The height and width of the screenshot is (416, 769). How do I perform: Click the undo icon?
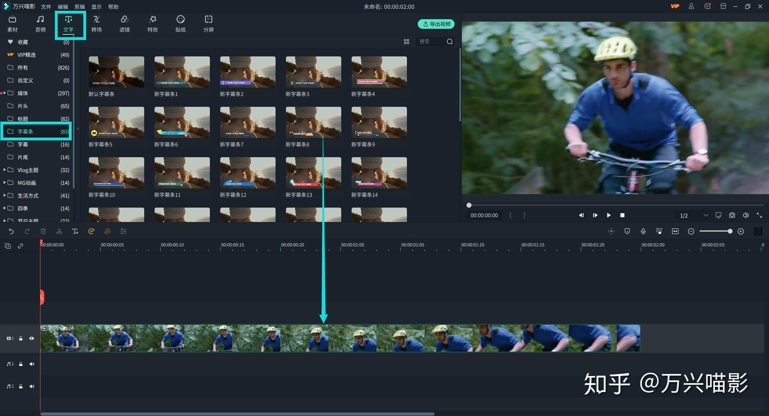11,231
